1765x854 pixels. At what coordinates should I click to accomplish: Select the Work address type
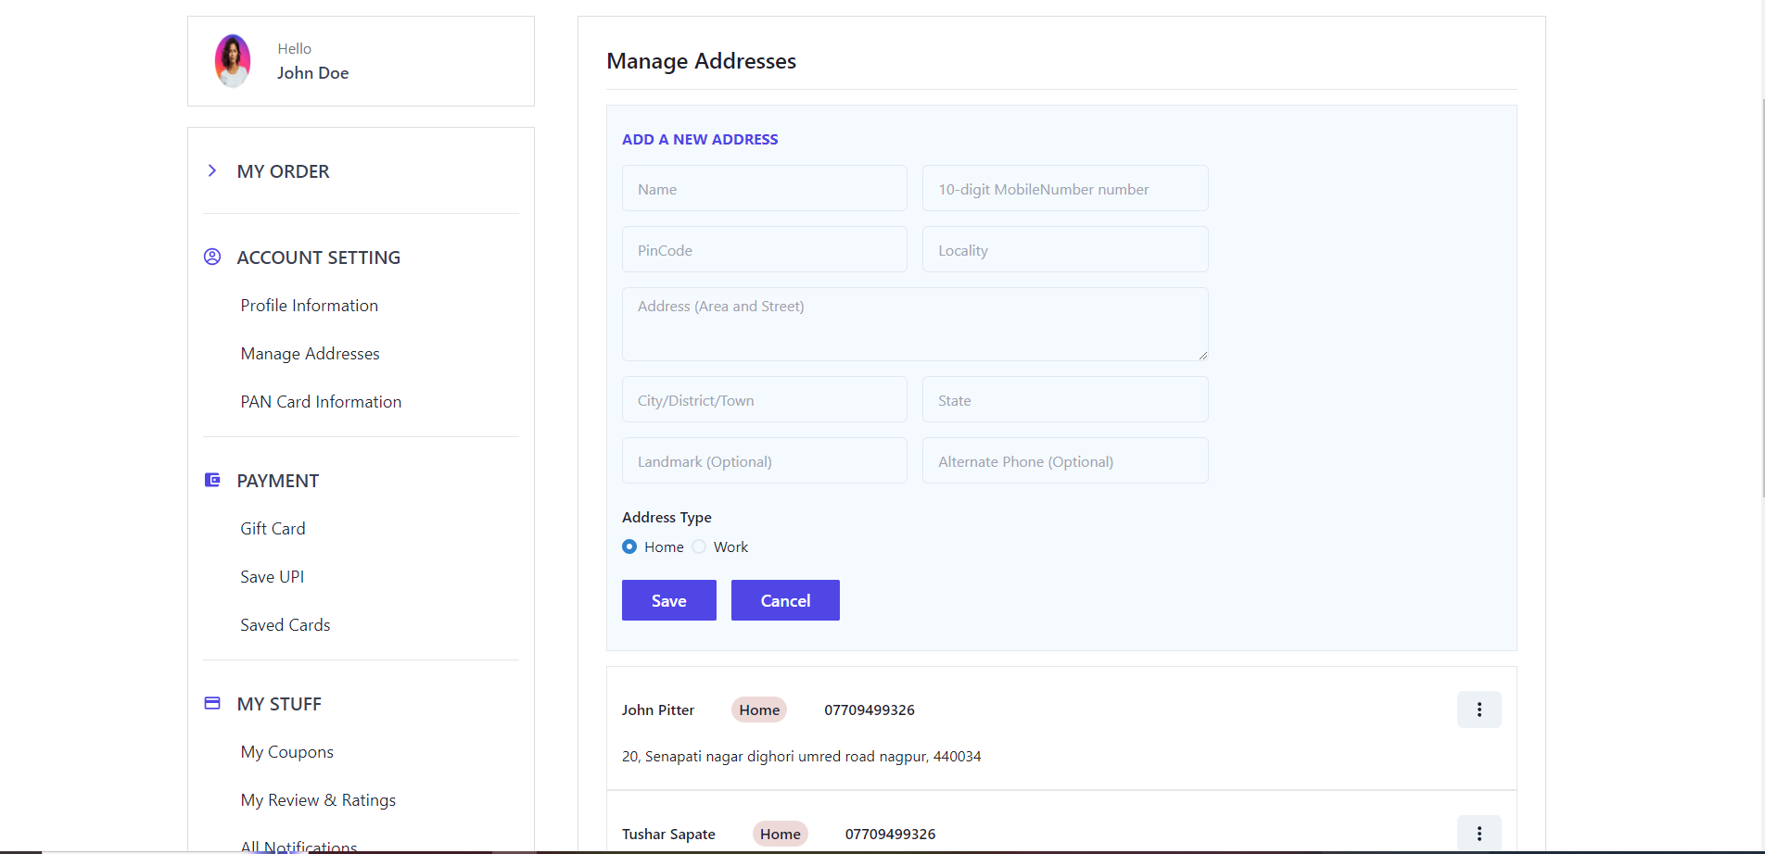(x=699, y=546)
